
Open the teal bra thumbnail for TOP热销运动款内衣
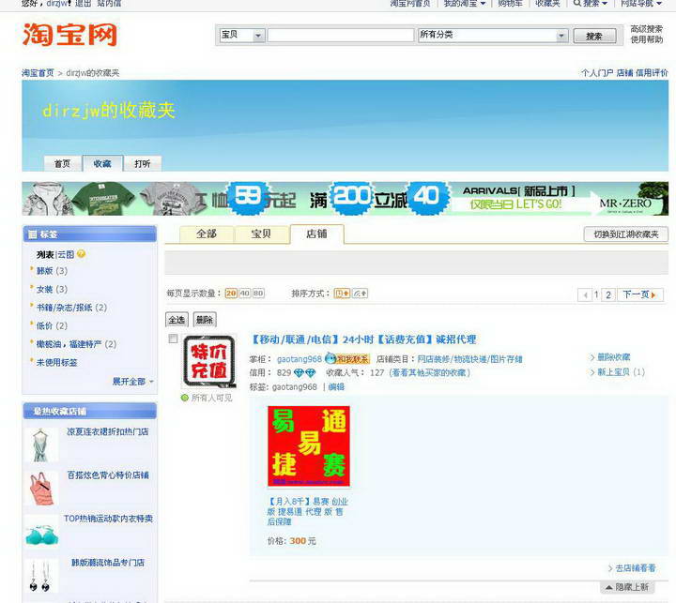tap(41, 533)
